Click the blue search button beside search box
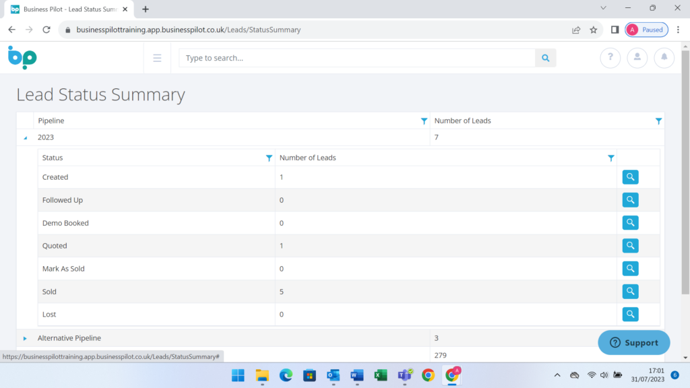 (x=546, y=58)
